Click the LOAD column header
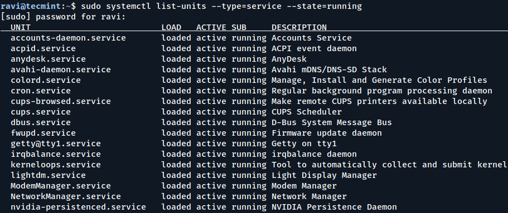508x213 pixels. (x=171, y=27)
